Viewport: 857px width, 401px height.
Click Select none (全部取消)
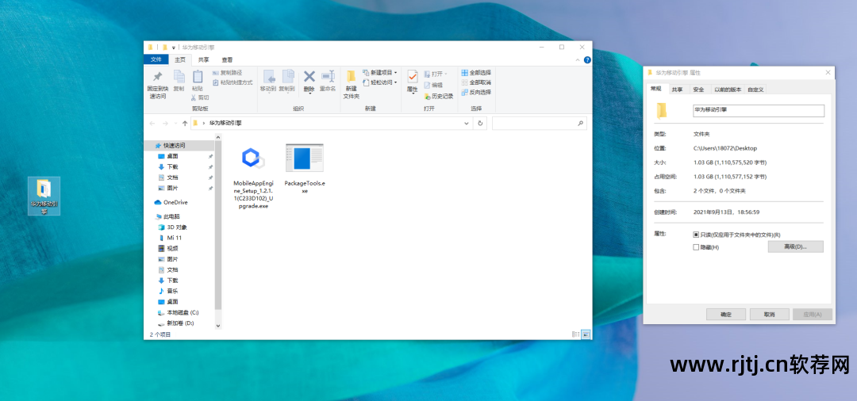pos(476,82)
